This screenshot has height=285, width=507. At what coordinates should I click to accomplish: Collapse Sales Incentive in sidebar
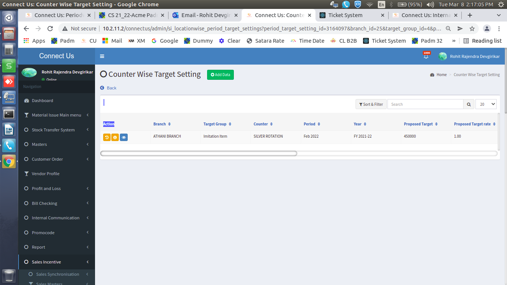(56, 262)
